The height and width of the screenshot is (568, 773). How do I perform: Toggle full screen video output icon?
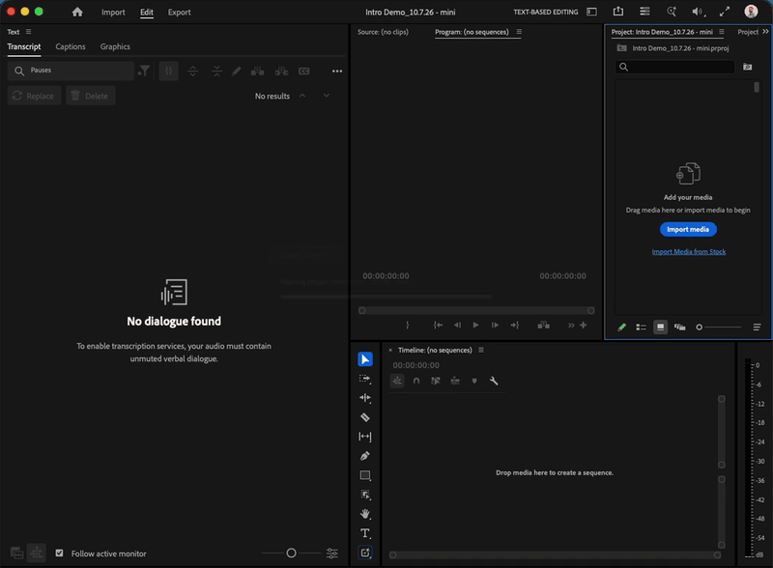724,12
